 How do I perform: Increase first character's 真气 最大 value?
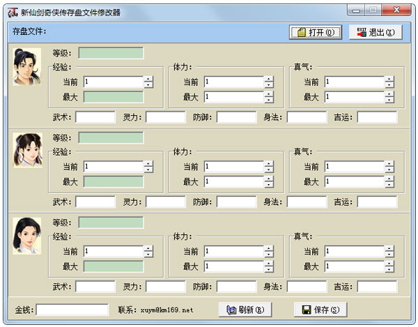[389, 94]
